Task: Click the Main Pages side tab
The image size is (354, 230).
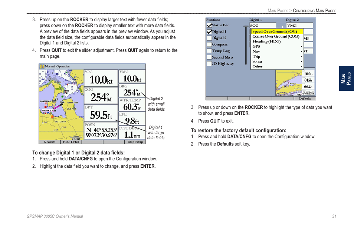Action: click(x=346, y=79)
